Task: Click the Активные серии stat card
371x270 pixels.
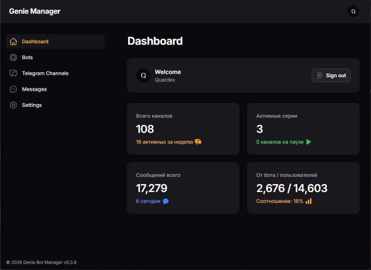Action: point(303,129)
